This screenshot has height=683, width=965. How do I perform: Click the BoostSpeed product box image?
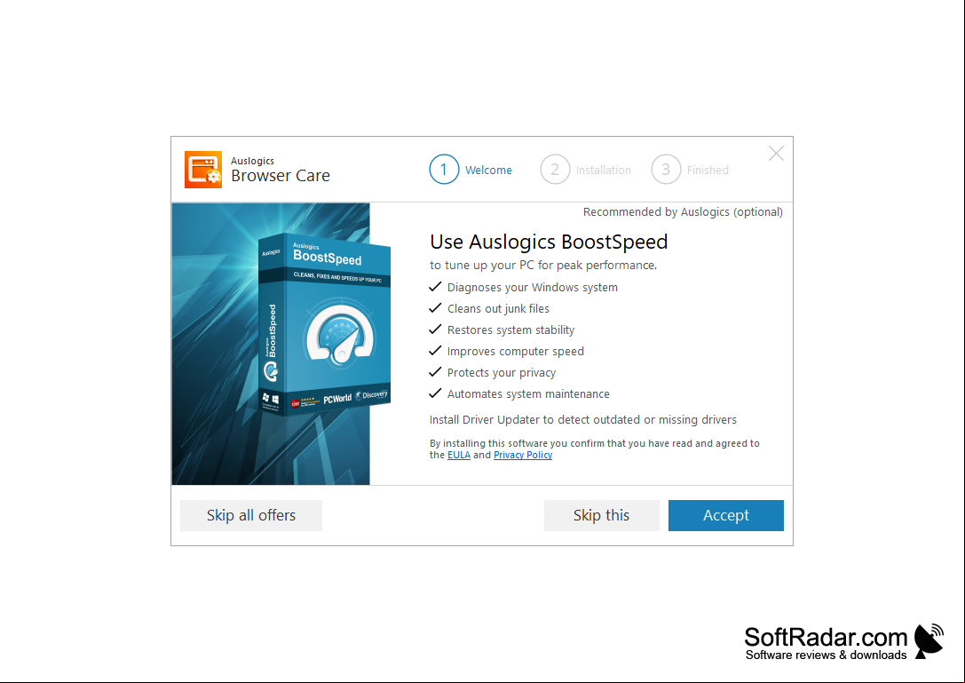click(x=324, y=324)
